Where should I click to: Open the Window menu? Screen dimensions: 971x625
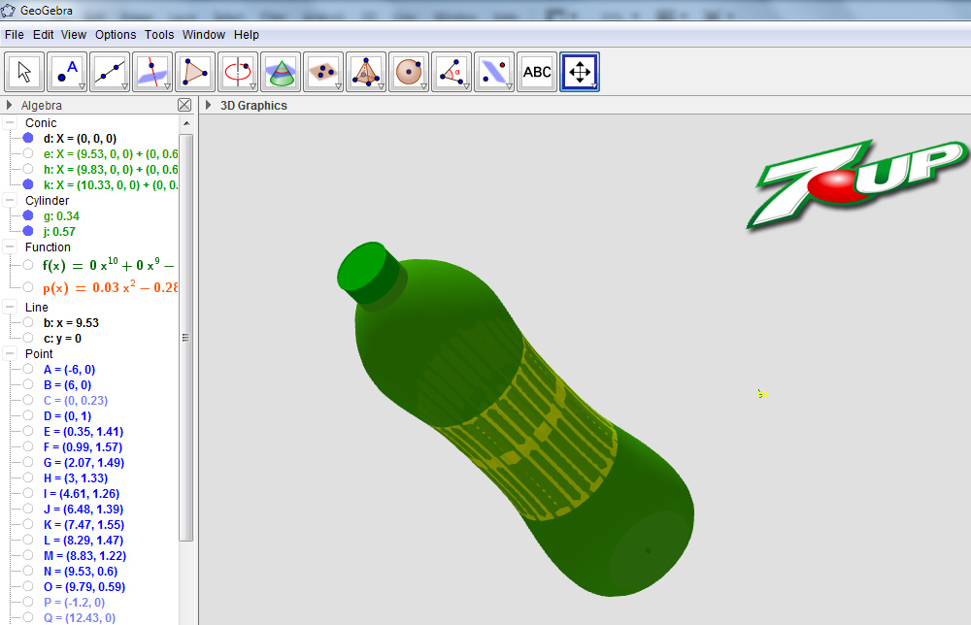point(204,35)
